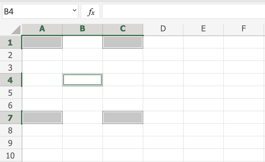Click the fx insert function icon
265x162 pixels.
point(91,12)
